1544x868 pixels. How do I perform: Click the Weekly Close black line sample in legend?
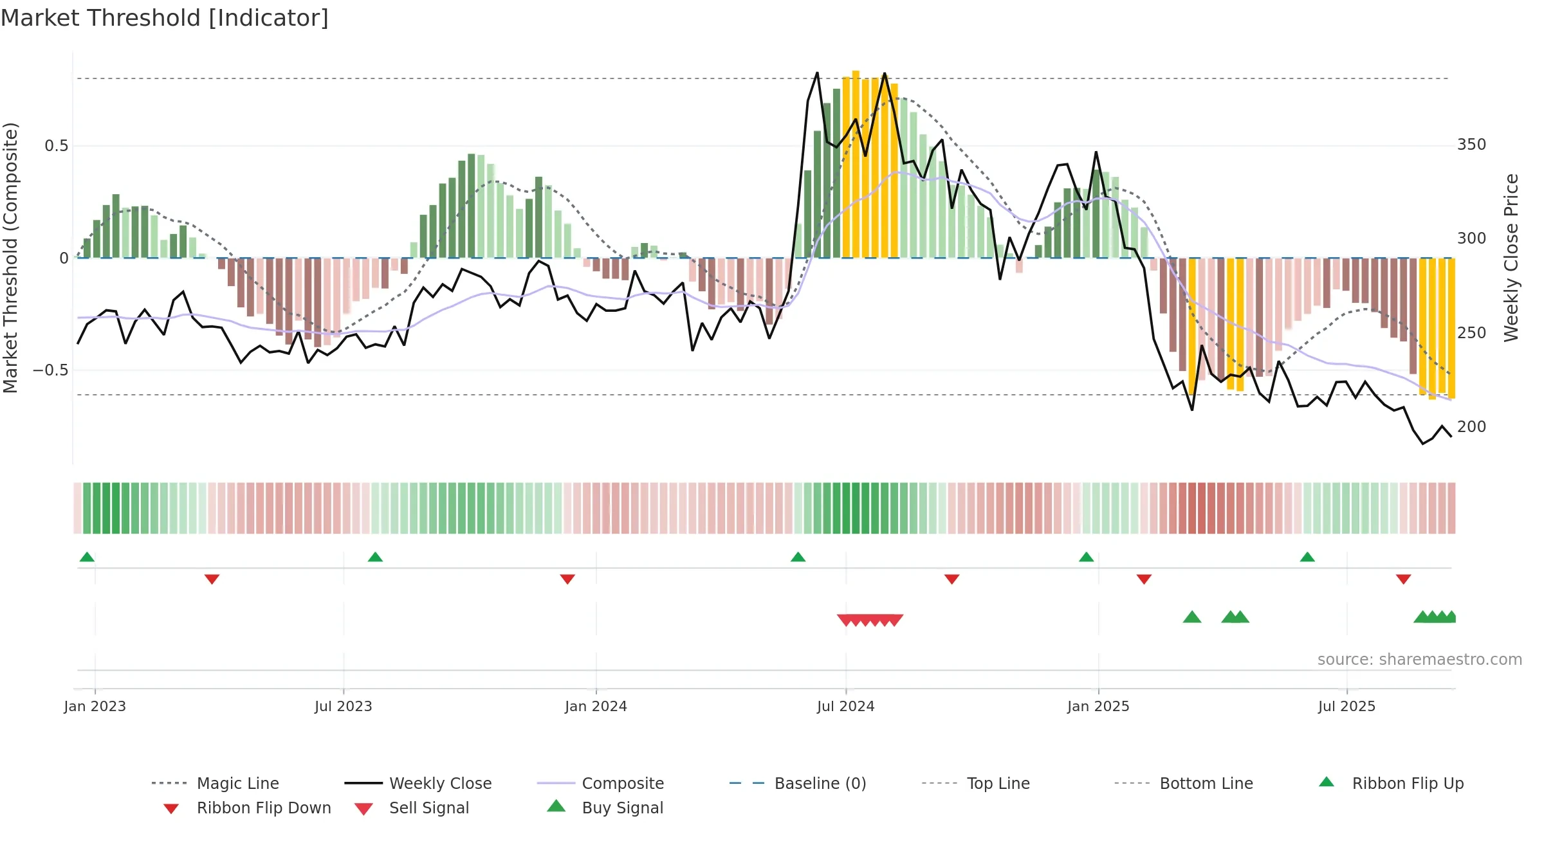363,783
